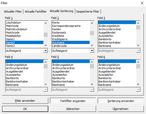
Task: Open the Gespeicherte Filter tab
Action: coord(88,12)
